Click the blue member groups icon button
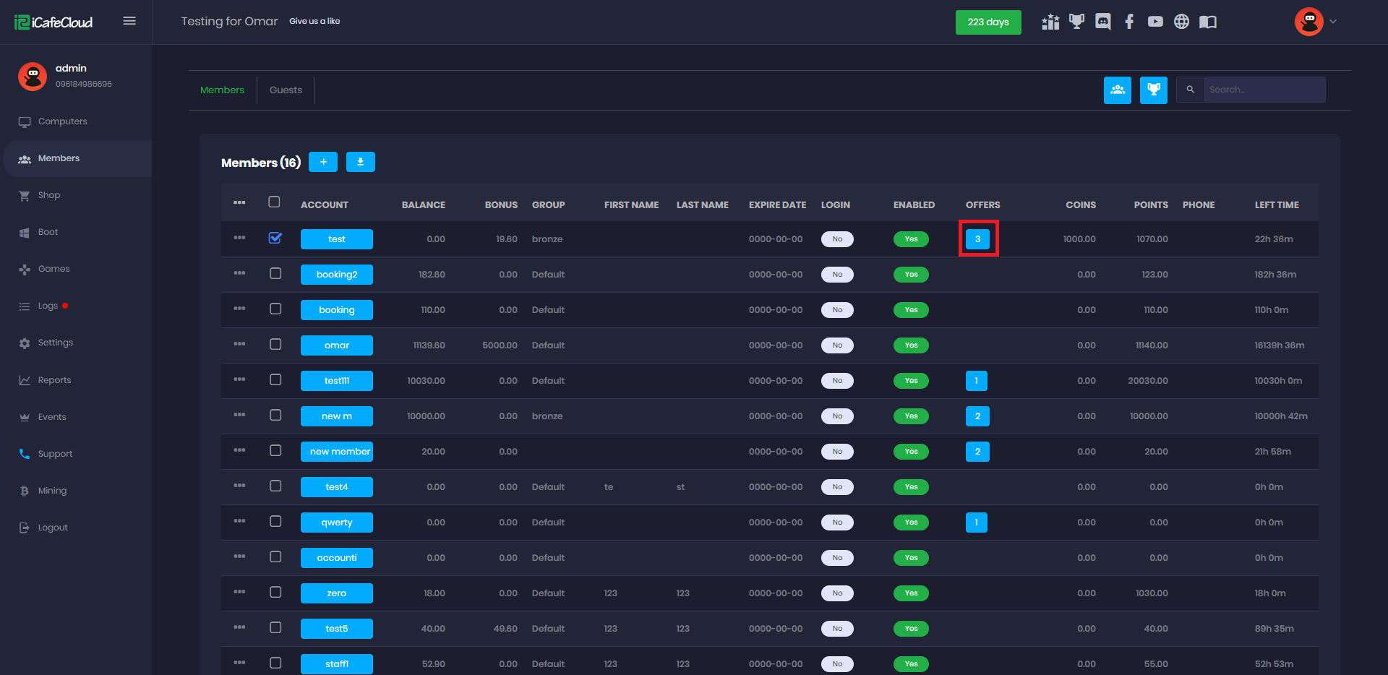Viewport: 1388px width, 675px height. [1117, 90]
